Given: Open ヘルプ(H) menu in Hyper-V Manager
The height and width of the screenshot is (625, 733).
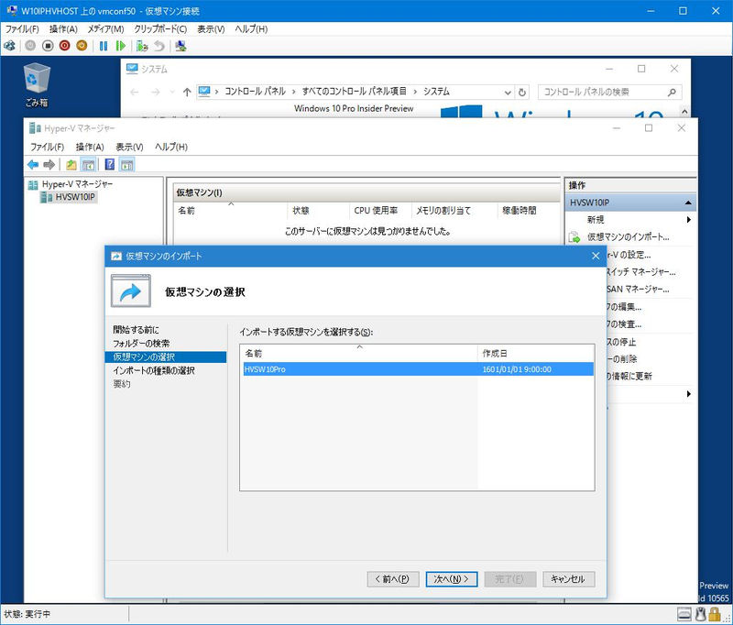Looking at the screenshot, I should pos(171,147).
